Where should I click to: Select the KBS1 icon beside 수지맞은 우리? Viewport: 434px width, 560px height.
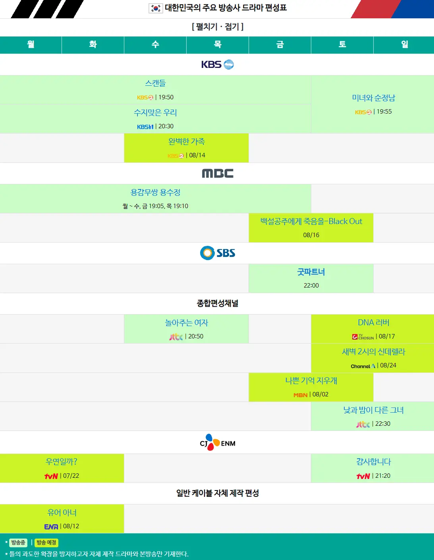(145, 126)
